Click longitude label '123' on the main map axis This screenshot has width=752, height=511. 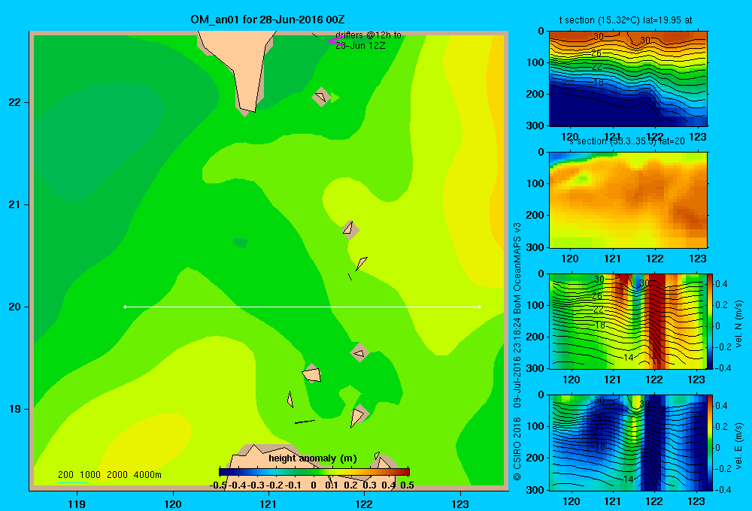pos(460,503)
